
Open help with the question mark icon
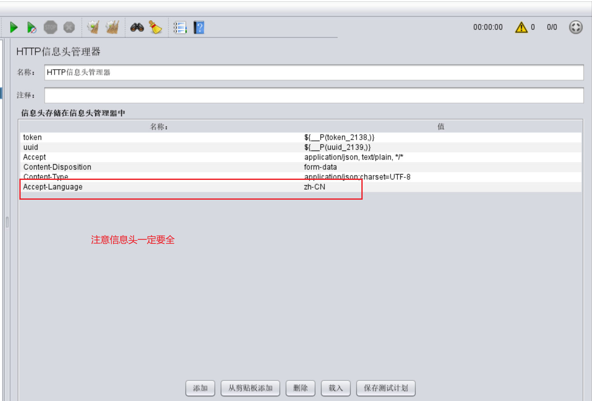pos(199,28)
